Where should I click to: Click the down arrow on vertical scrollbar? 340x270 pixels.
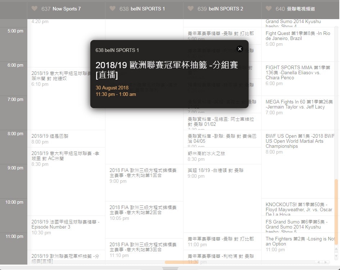coord(336,256)
